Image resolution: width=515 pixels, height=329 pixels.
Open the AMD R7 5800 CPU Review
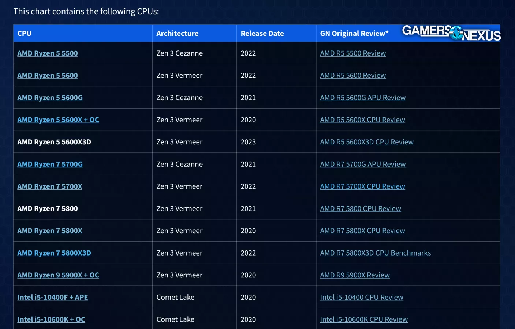(x=361, y=209)
